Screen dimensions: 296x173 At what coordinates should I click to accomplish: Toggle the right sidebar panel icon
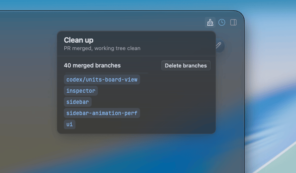(x=233, y=22)
